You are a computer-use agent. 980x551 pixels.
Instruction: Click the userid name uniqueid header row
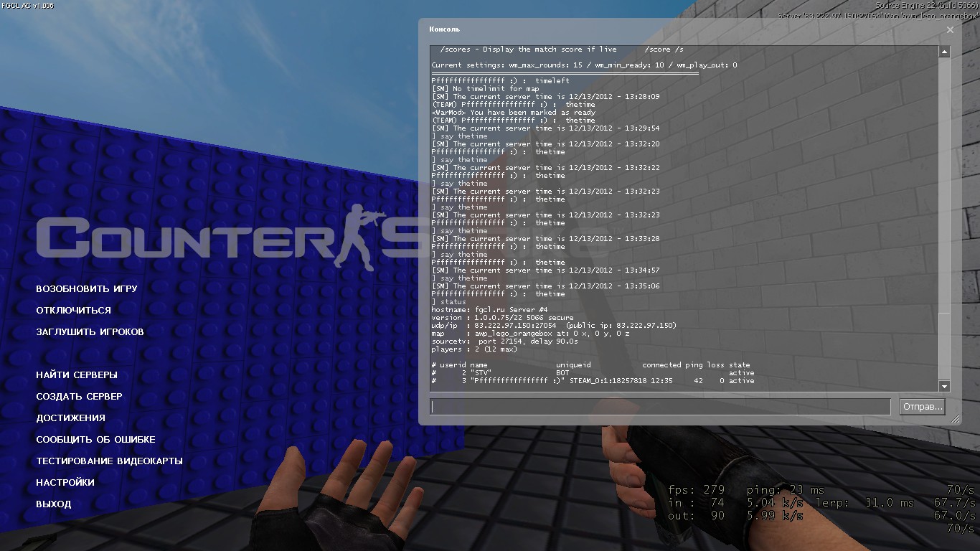click(x=590, y=365)
